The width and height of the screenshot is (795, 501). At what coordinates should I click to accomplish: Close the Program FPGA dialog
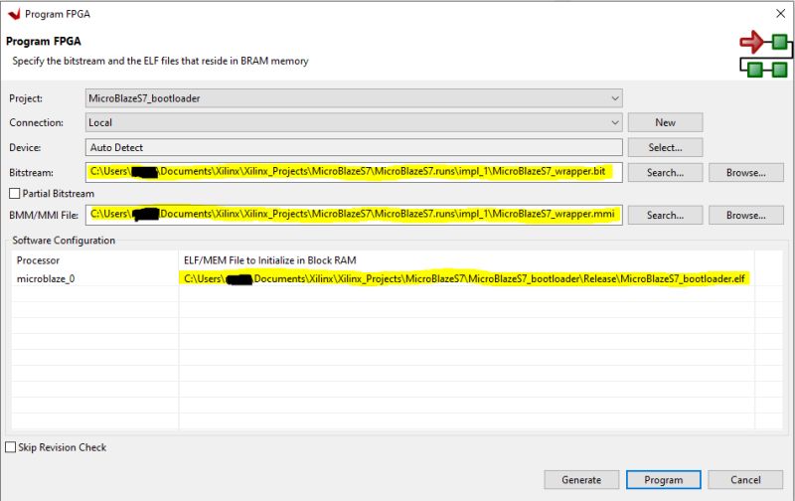pos(780,14)
